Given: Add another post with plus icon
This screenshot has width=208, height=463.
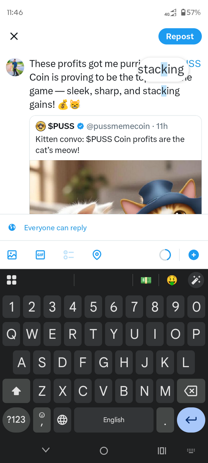Looking at the screenshot, I should point(194,255).
